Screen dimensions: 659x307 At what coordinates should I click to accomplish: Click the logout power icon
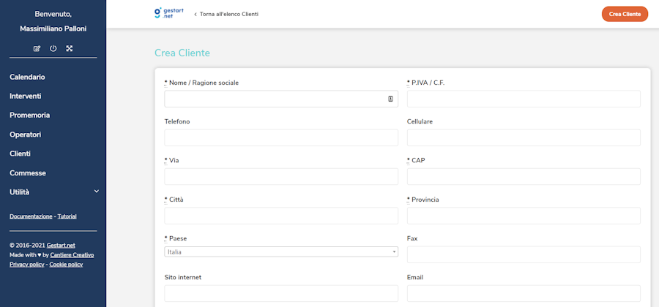click(x=53, y=48)
